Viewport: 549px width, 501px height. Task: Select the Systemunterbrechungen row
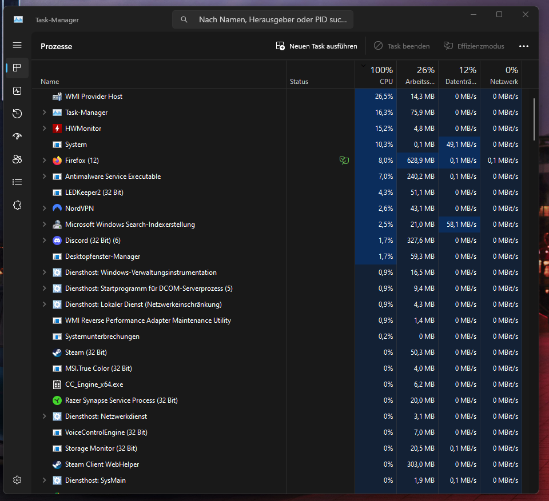(x=277, y=336)
